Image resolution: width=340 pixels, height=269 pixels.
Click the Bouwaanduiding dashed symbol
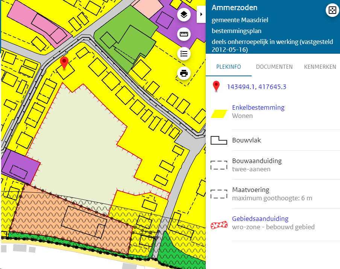[219, 165]
